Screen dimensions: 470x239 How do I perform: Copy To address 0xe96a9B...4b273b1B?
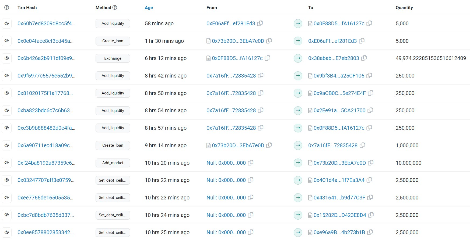pyautogui.click(x=370, y=232)
